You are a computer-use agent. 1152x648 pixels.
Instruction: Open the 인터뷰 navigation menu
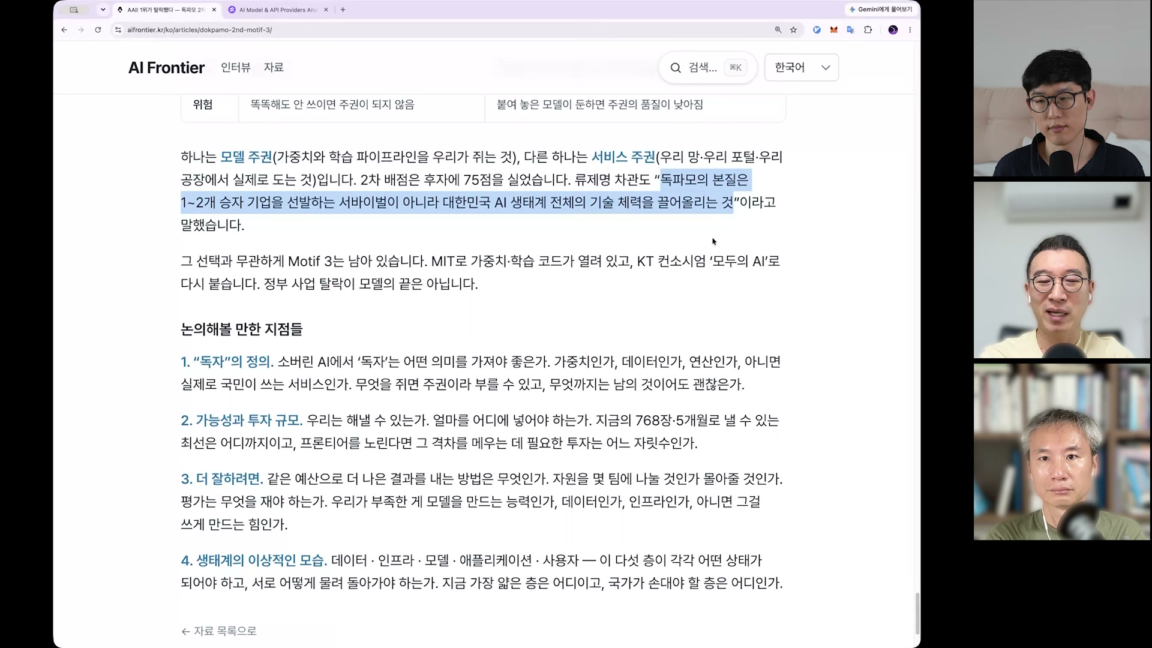pyautogui.click(x=235, y=68)
